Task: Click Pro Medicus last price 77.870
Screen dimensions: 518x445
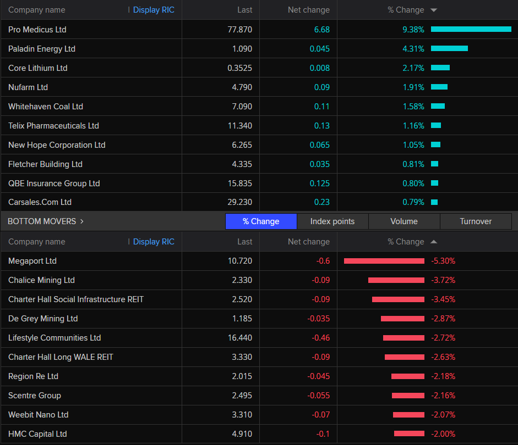Action: pyautogui.click(x=240, y=30)
